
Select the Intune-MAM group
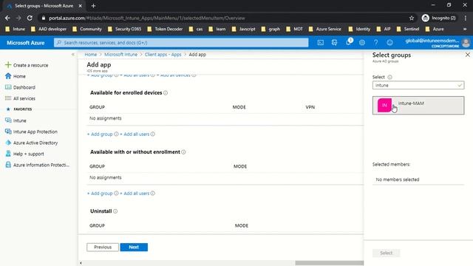[418, 105]
